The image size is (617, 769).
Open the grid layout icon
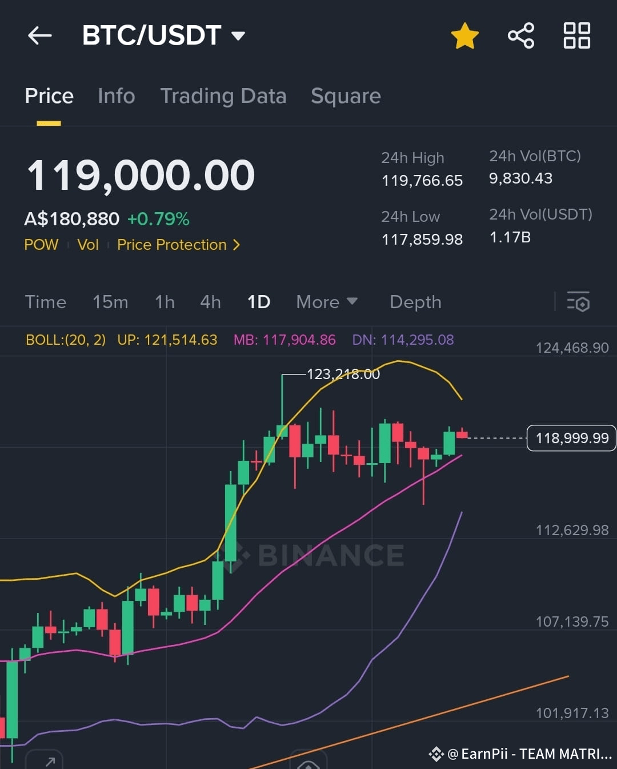click(577, 35)
